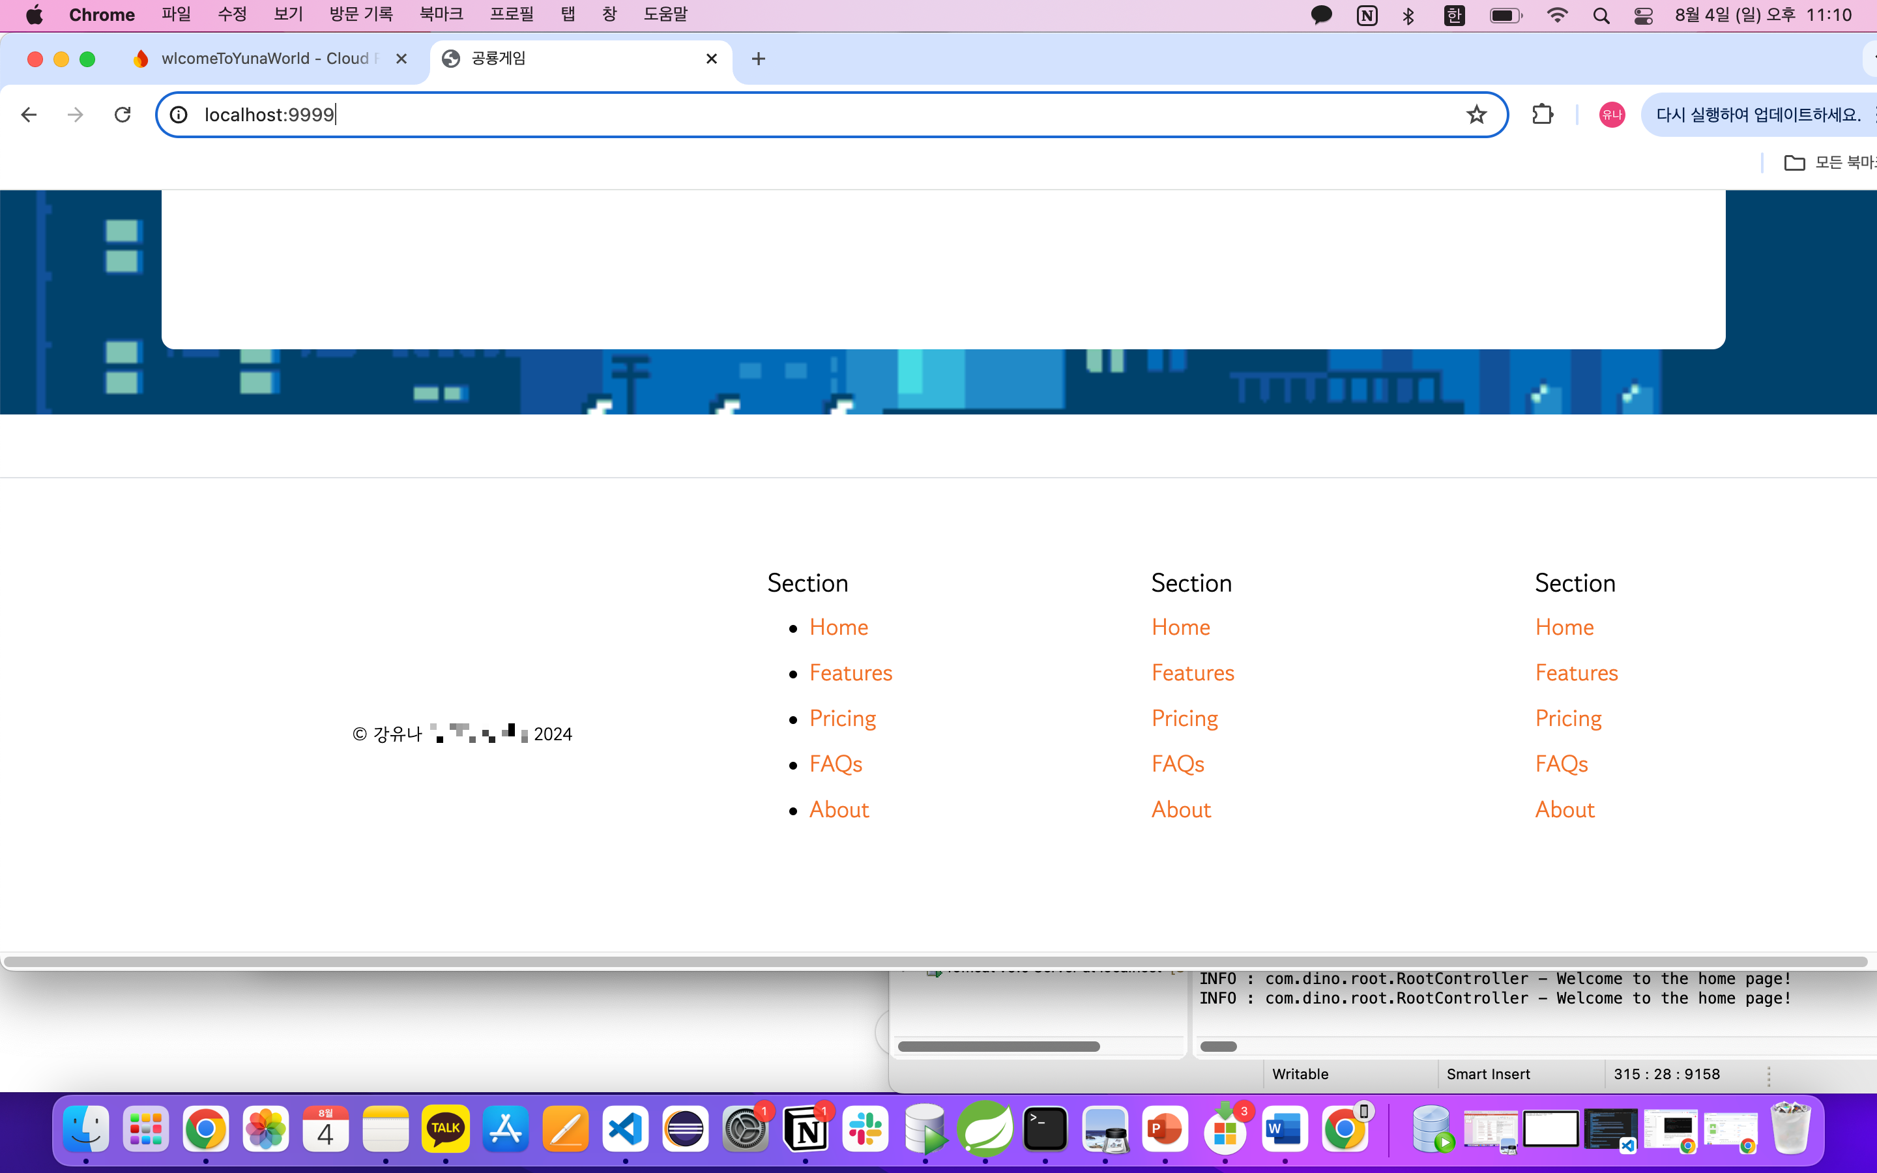The width and height of the screenshot is (1877, 1173).
Task: Open Slack from the dock
Action: coord(866,1129)
